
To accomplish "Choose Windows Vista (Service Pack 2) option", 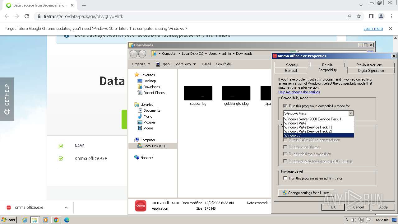I will 318,131.
